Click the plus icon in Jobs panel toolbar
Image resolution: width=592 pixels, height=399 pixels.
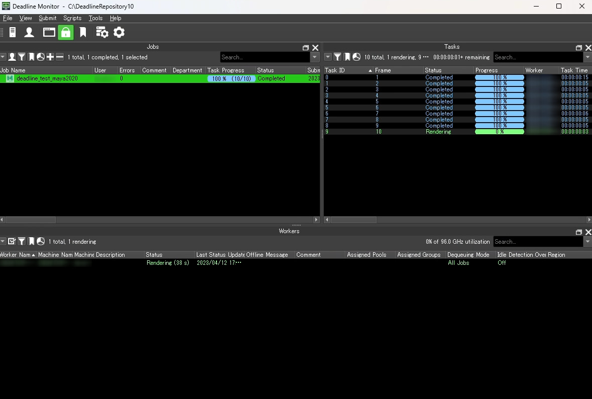pos(50,57)
